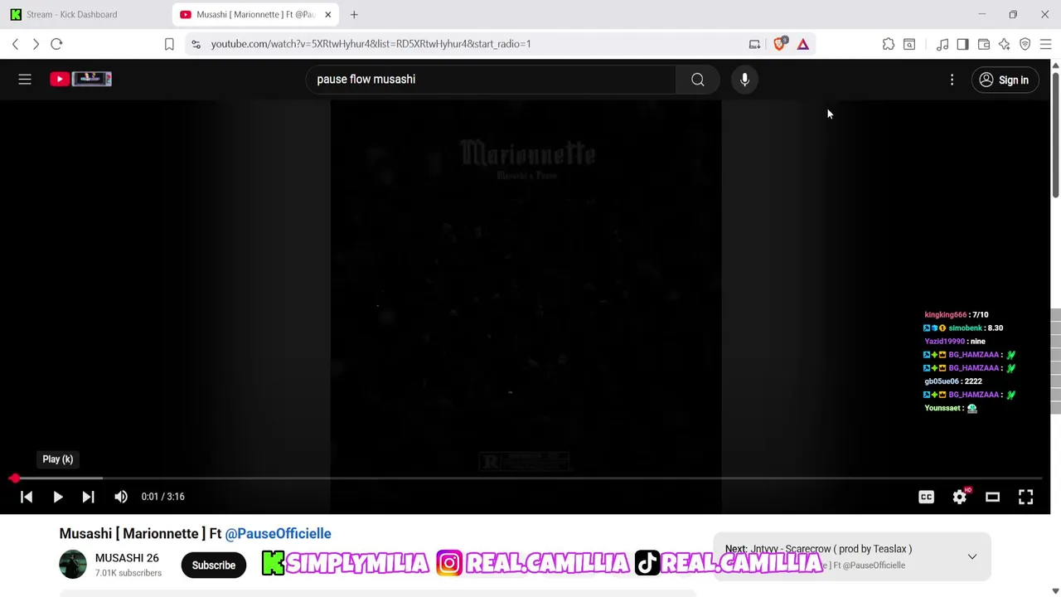Click the YouTube URL in the address bar
1061x597 pixels.
tap(371, 44)
